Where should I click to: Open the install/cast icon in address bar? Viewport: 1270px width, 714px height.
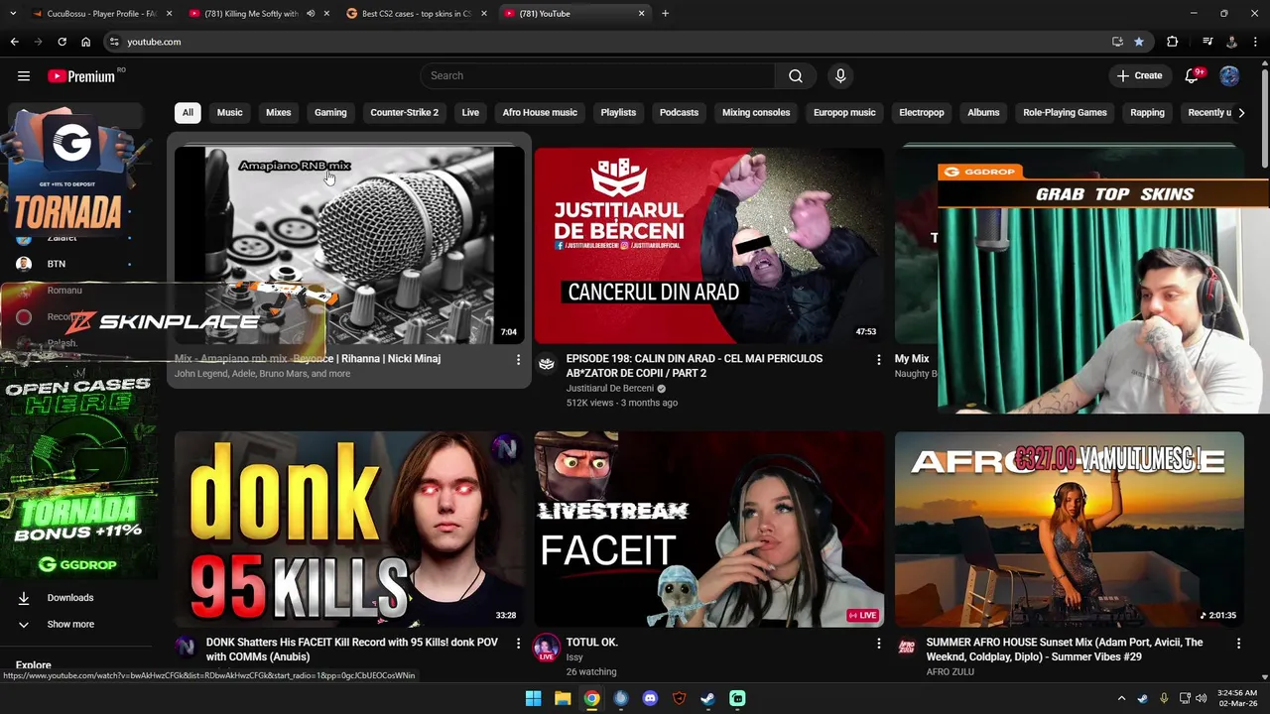(x=1117, y=42)
